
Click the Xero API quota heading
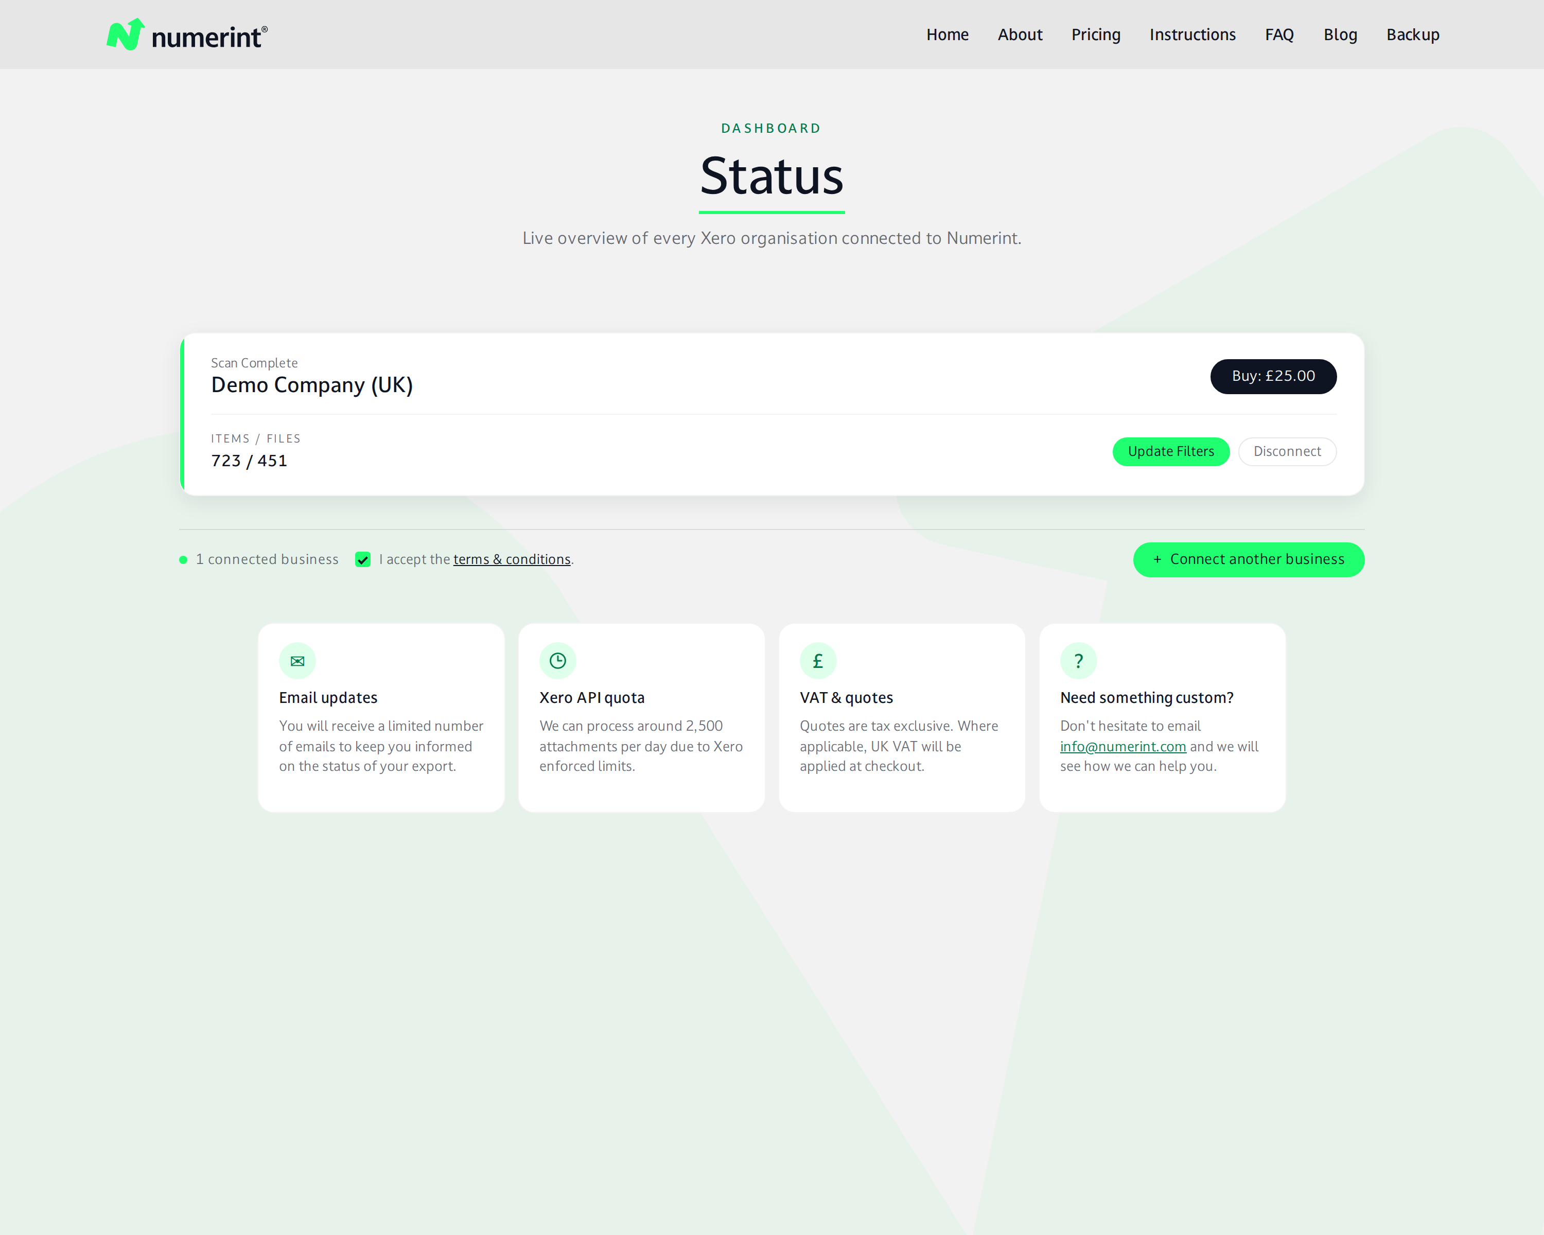click(x=591, y=697)
